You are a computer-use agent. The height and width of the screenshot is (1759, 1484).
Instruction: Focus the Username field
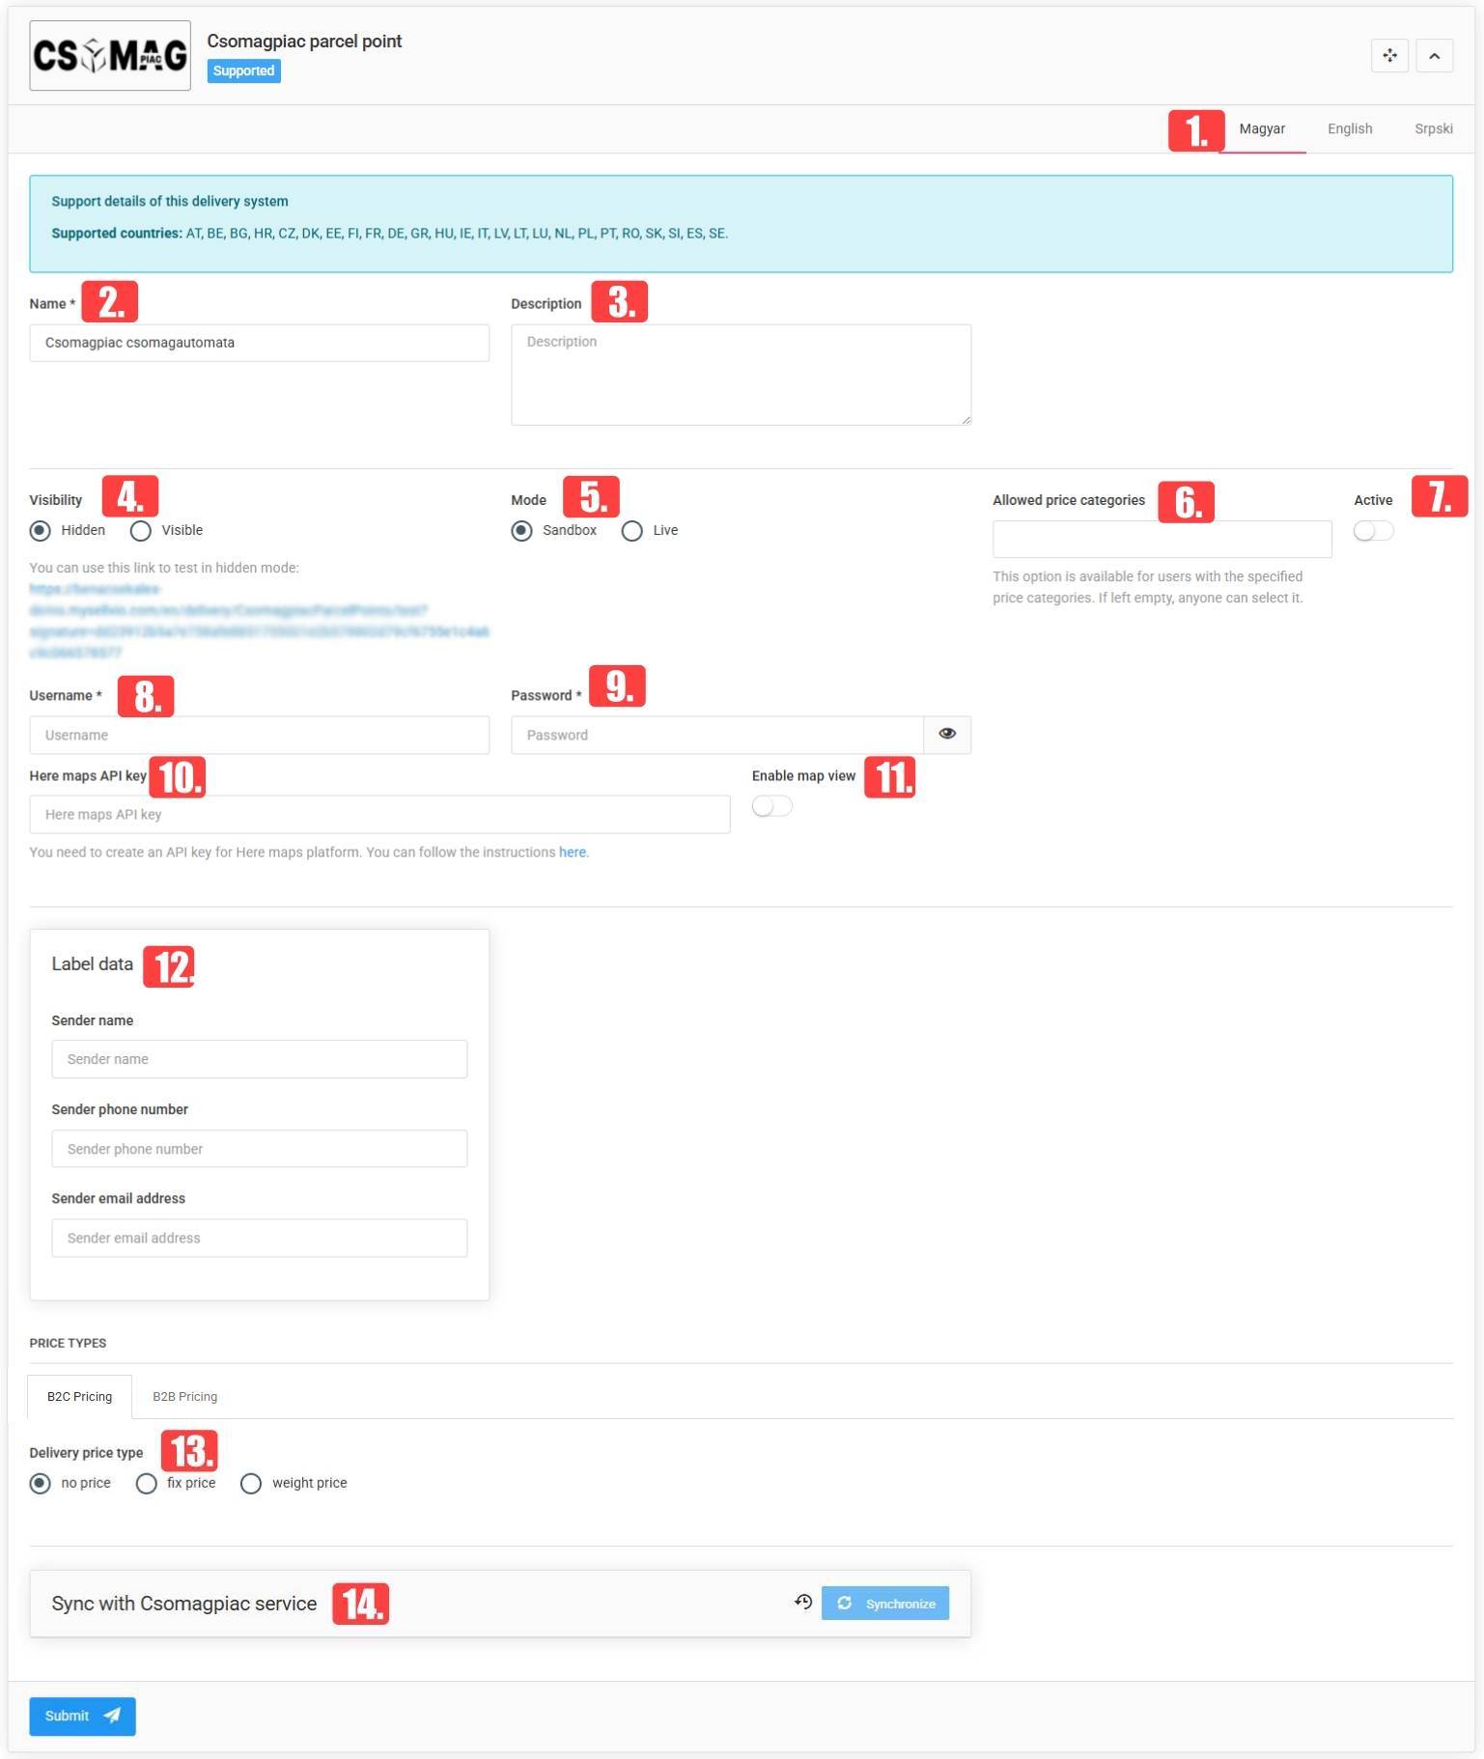click(x=259, y=735)
